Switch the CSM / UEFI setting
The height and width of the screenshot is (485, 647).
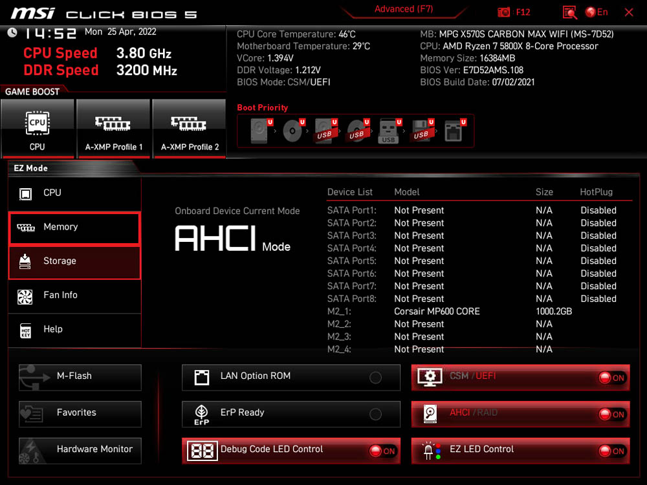point(520,377)
